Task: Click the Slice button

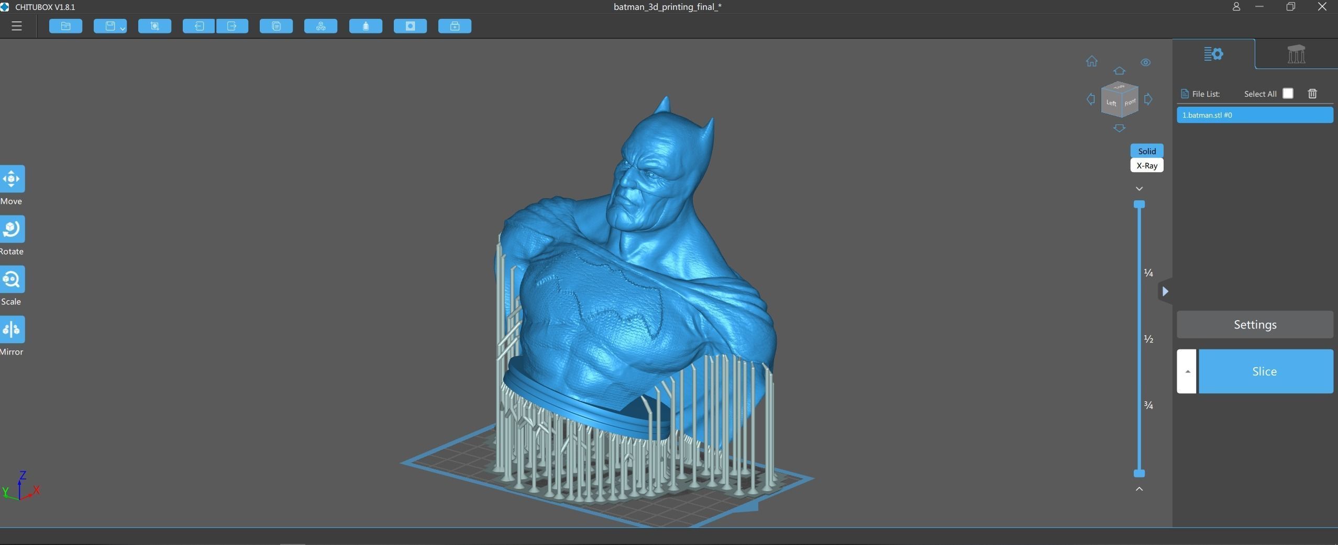Action: click(x=1265, y=371)
